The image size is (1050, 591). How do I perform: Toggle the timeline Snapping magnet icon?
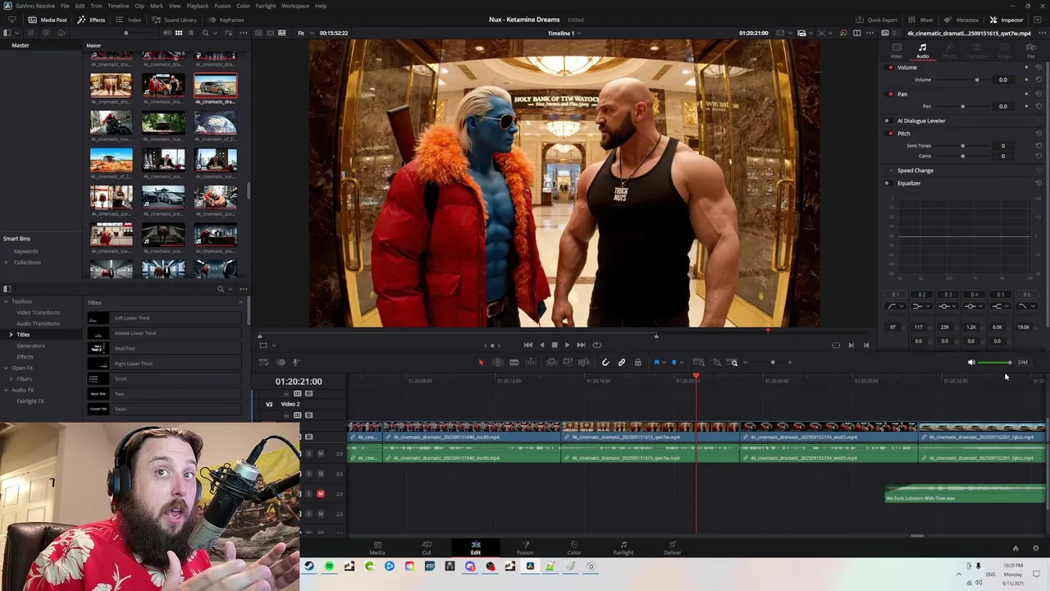[x=605, y=362]
